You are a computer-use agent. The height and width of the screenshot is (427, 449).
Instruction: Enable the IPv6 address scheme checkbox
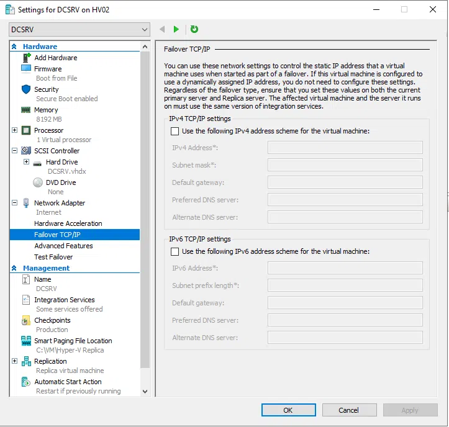[175, 251]
